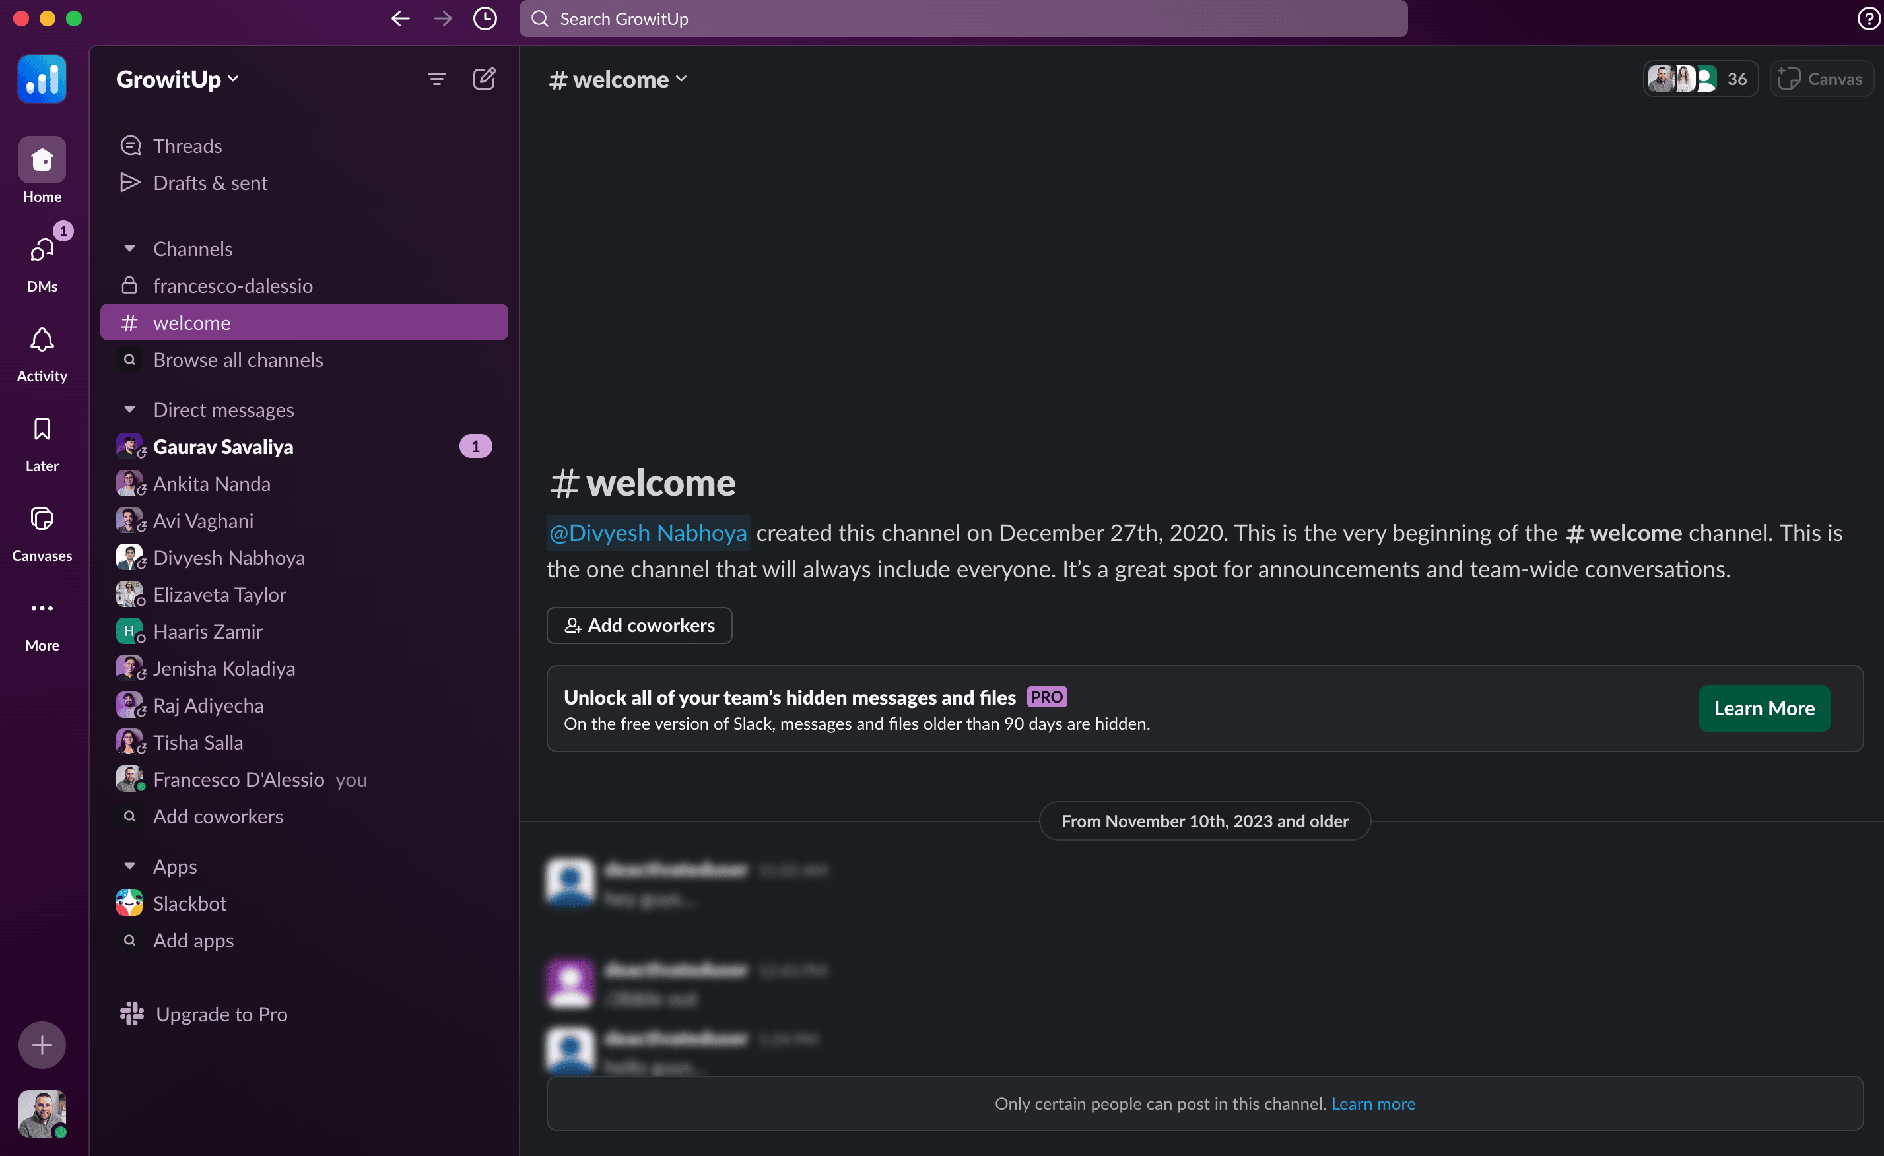Screen dimensions: 1884x1156
Task: Open the francesco-dalessio private channel
Action: (232, 285)
